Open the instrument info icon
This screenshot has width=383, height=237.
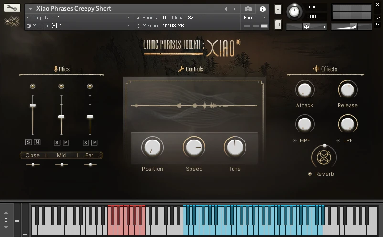click(262, 9)
